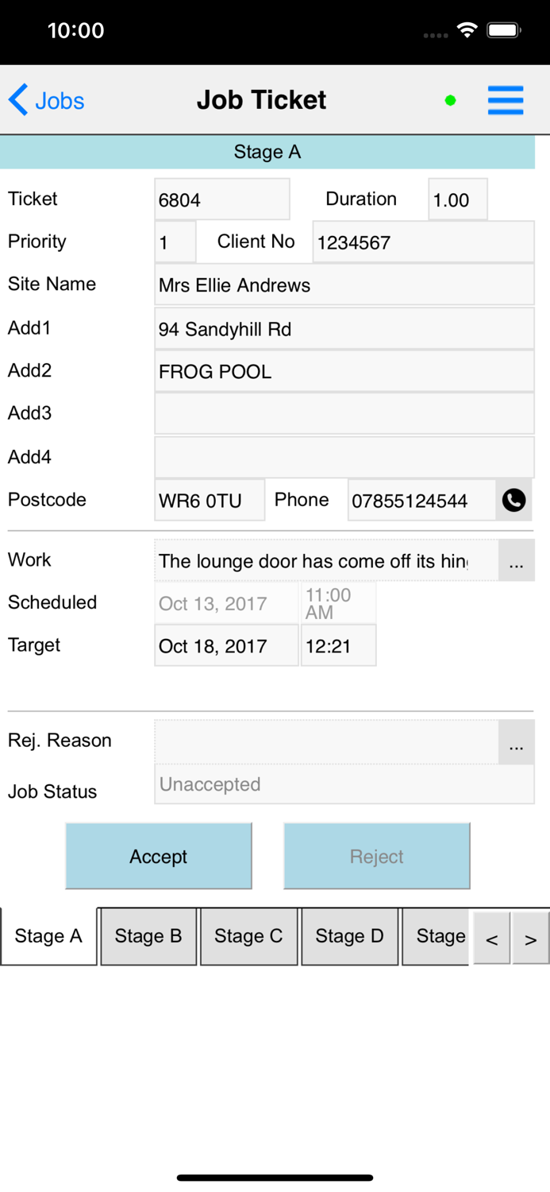Edit the Postcode field

click(210, 500)
